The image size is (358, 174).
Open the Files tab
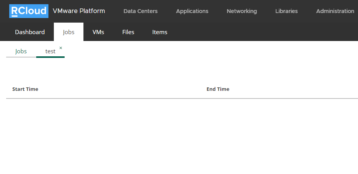(x=128, y=32)
